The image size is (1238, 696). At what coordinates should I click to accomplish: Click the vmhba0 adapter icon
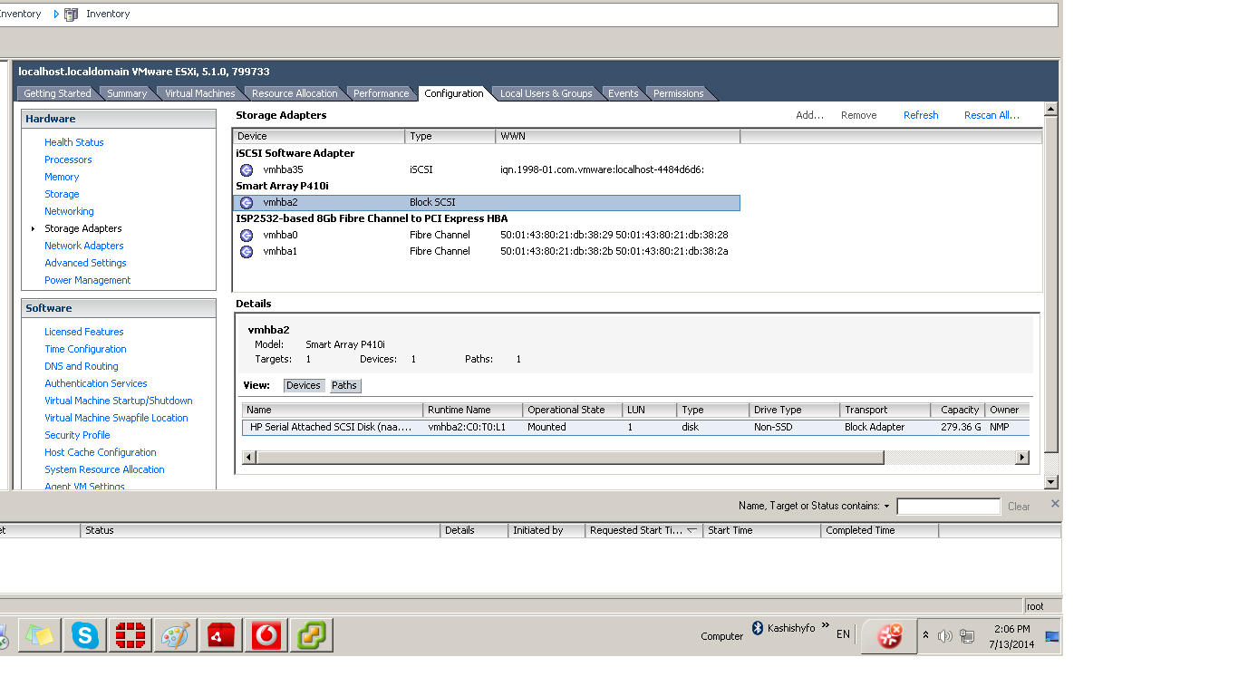point(247,235)
